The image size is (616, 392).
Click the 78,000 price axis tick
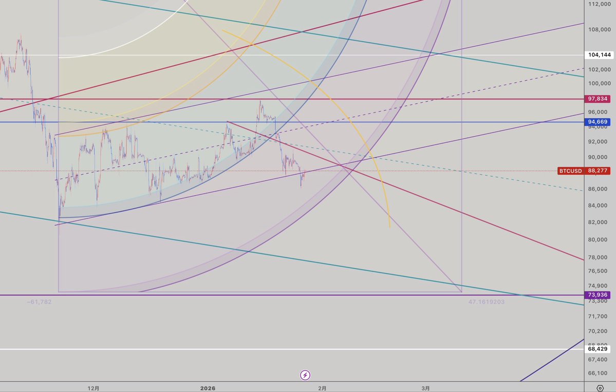[x=598, y=258]
